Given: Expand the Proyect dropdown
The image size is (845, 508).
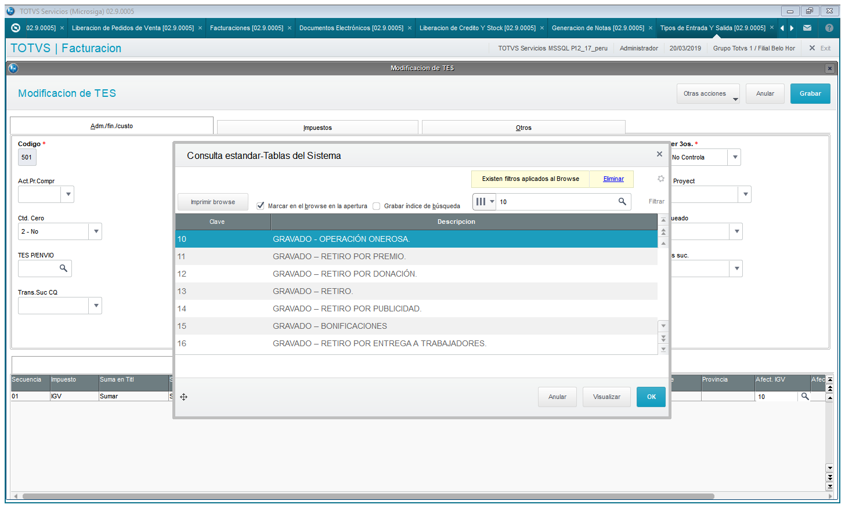Looking at the screenshot, I should tap(745, 194).
